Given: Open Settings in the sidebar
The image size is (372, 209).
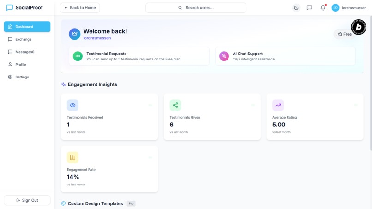Looking at the screenshot, I should tap(27, 77).
